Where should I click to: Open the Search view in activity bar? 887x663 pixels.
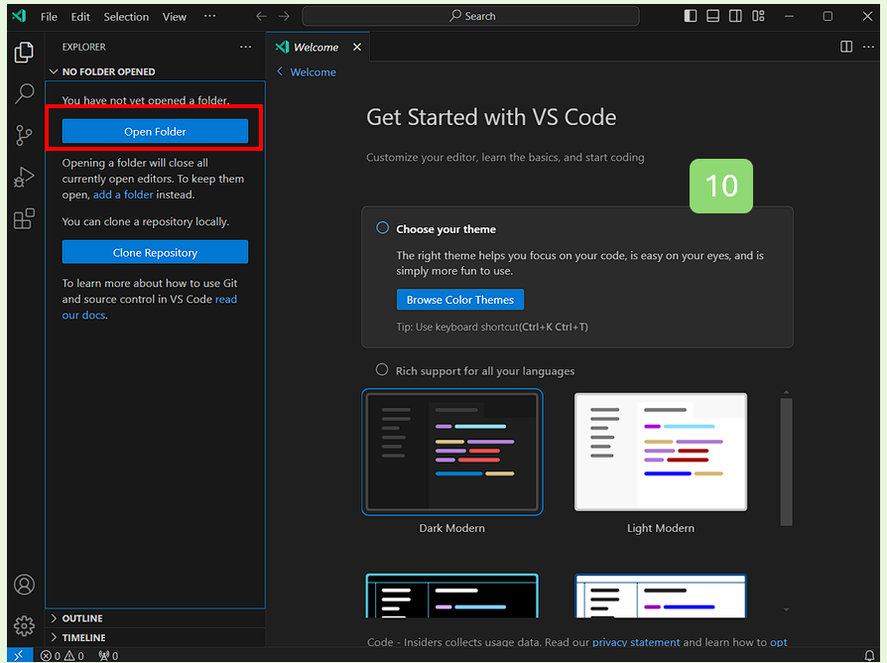coord(24,93)
